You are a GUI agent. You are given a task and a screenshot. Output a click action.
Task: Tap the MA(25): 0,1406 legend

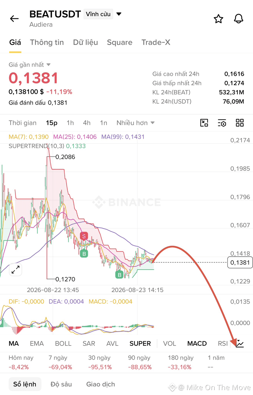tap(75, 137)
